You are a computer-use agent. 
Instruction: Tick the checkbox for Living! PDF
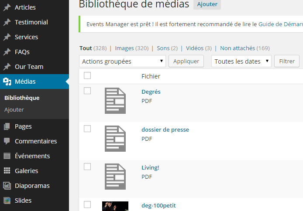pos(87,167)
